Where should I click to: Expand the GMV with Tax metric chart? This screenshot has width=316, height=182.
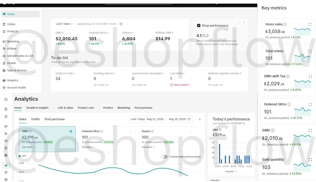(x=310, y=76)
